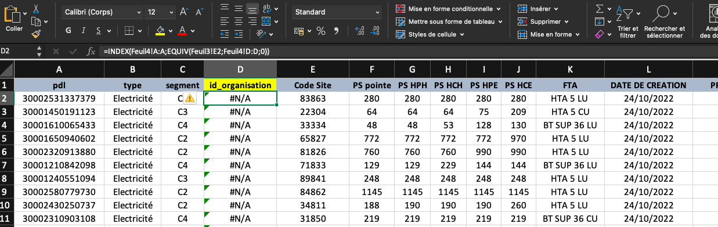The height and width of the screenshot is (227, 718).
Task: Click the fx insert function icon
Action: (91, 51)
